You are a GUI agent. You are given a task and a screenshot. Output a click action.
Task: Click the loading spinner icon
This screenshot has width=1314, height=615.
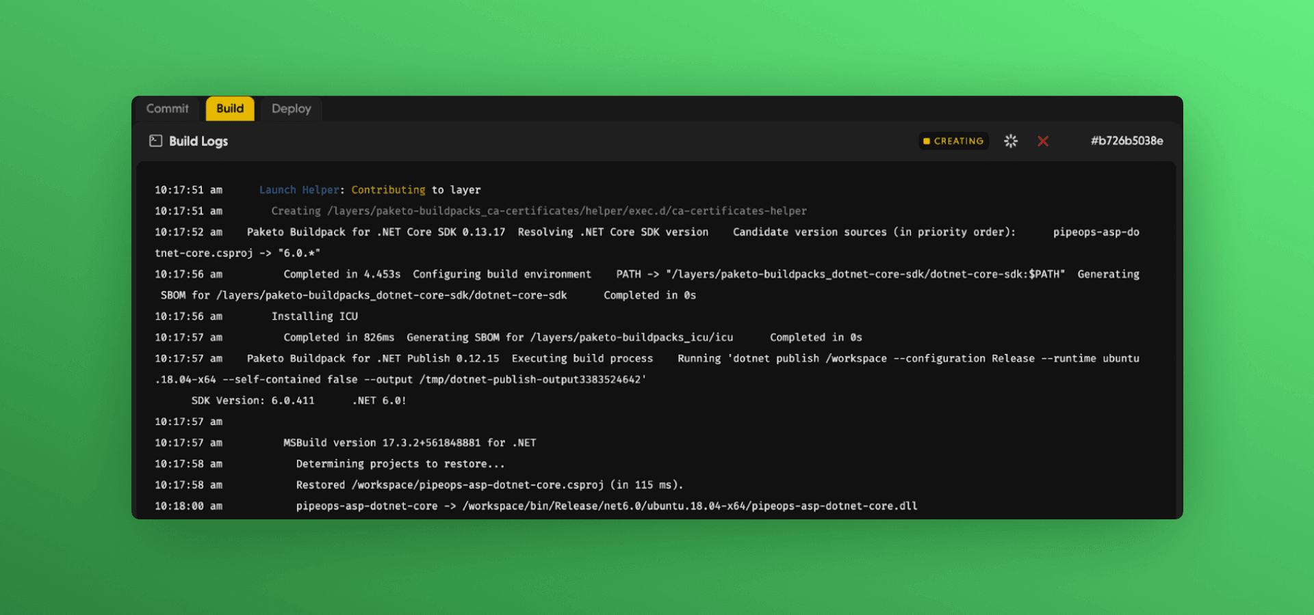pos(1010,141)
